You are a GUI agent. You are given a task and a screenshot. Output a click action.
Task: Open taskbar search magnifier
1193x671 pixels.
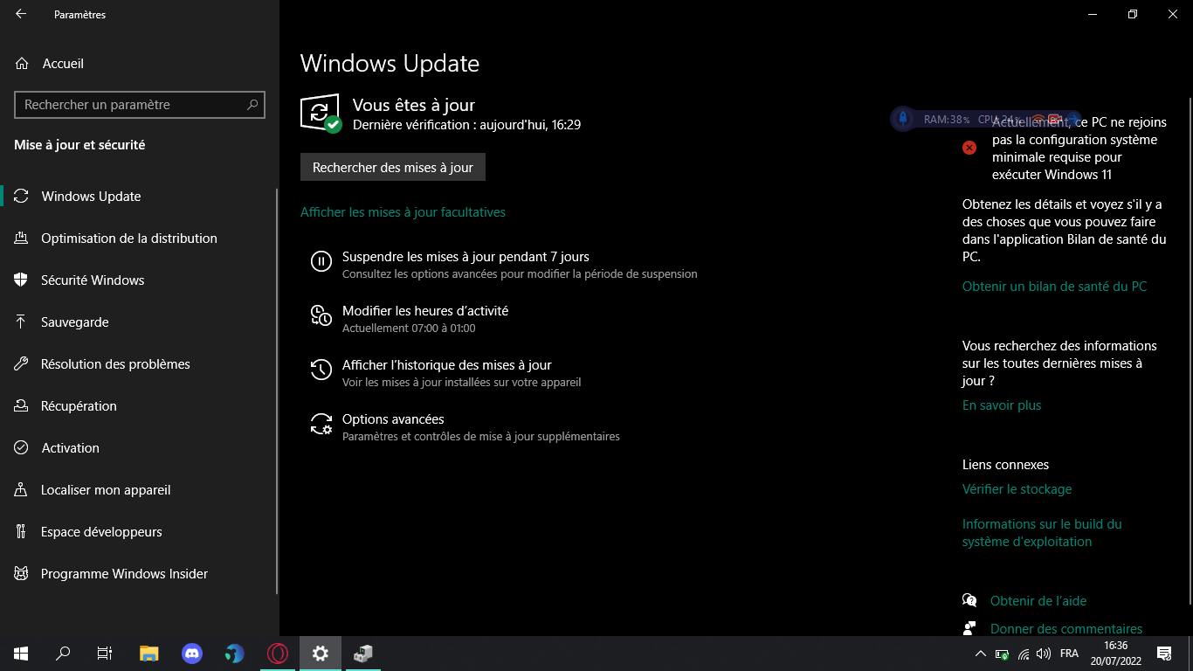(63, 654)
